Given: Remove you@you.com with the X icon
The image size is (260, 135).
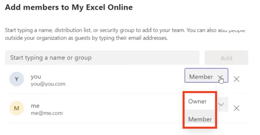Looking at the screenshot, I should click(236, 79).
